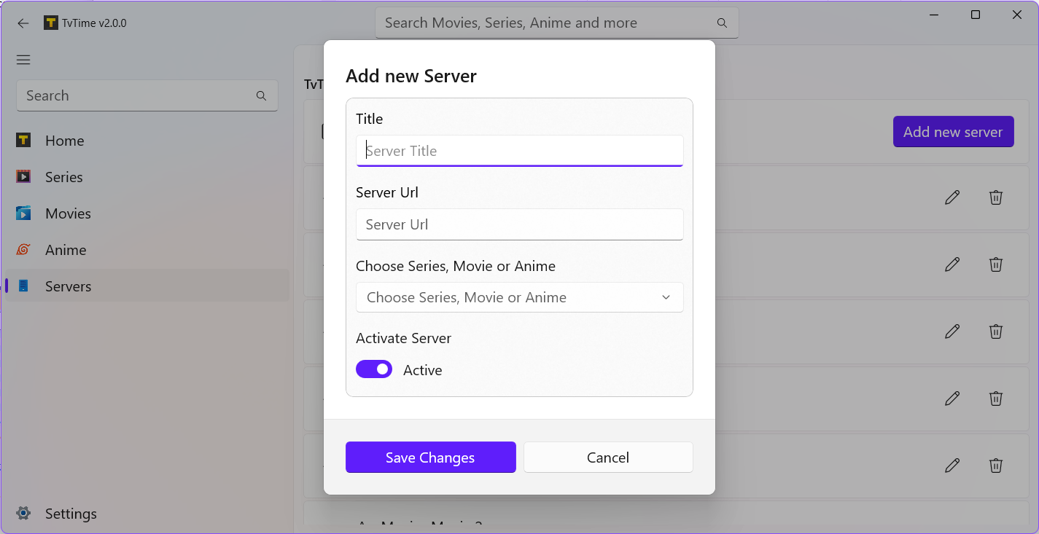Click the Add new Server dialog heading
Viewport: 1039px width, 534px height.
(x=411, y=76)
